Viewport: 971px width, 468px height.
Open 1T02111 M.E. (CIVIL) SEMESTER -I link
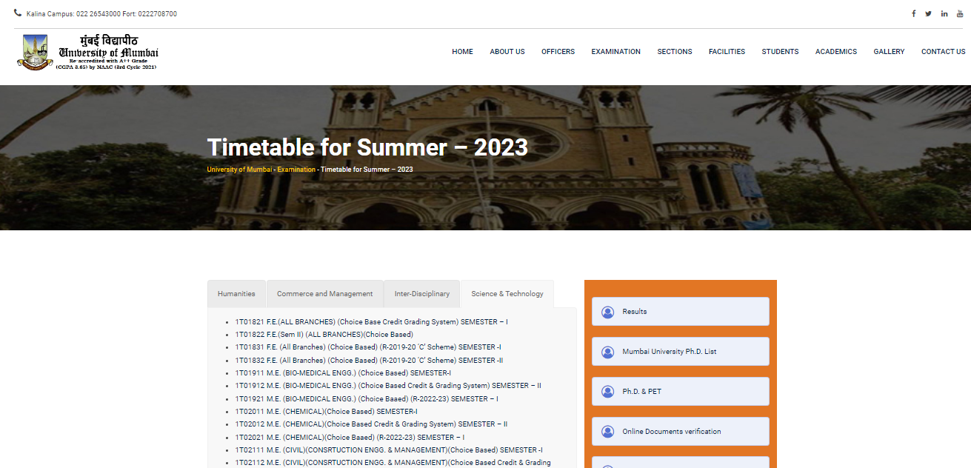(x=389, y=450)
